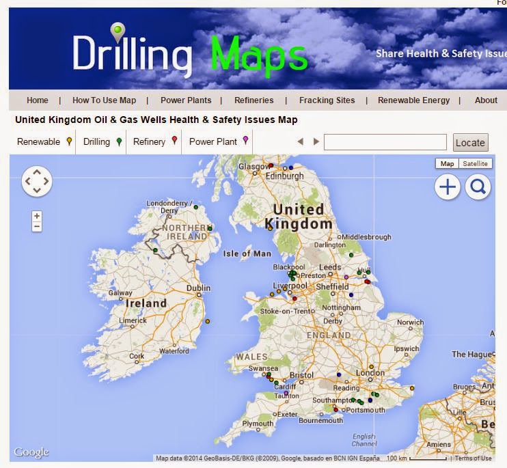Pan the map right with arrow
Image resolution: width=507 pixels, height=468 pixels.
pyautogui.click(x=46, y=181)
